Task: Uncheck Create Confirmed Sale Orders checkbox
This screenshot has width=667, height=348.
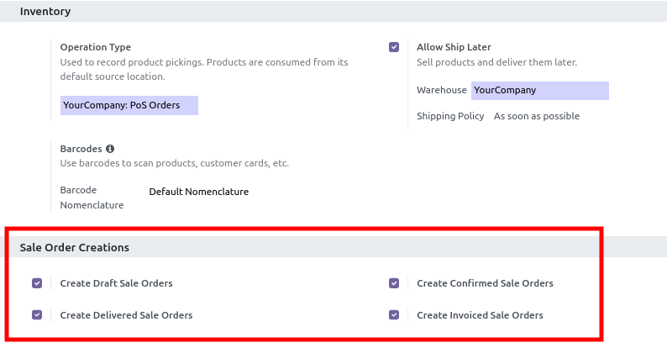Action: 394,283
